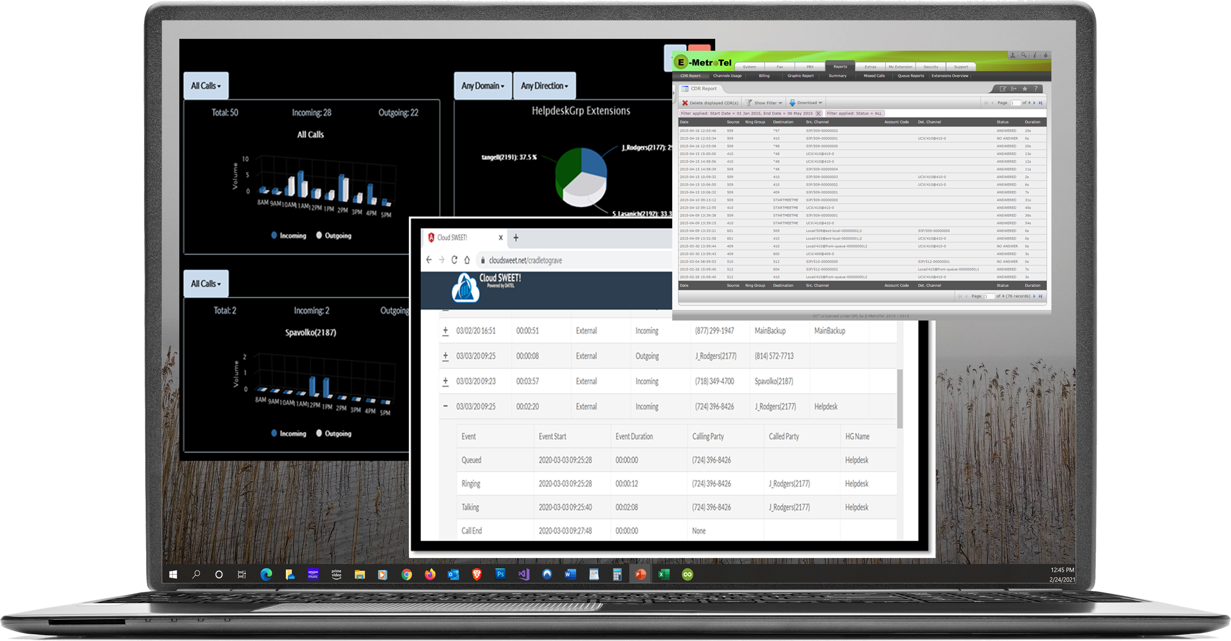Open Prime Video from the taskbar
Viewport: 1231px width, 641px height.
(337, 574)
